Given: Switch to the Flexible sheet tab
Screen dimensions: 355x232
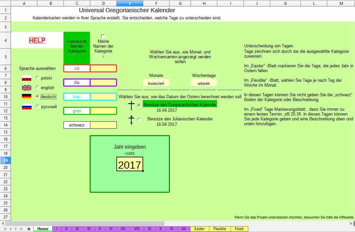Looking at the screenshot, I should 220,229.
